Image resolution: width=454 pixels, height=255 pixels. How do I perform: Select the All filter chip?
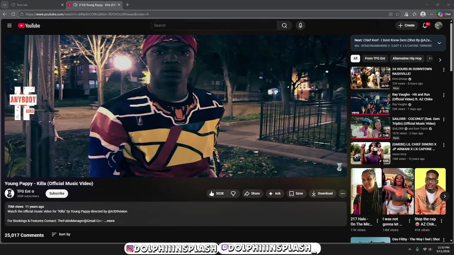pos(355,58)
